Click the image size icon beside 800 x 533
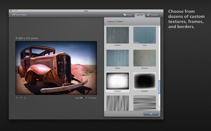Screen dimensions: 211x131 [17, 38]
